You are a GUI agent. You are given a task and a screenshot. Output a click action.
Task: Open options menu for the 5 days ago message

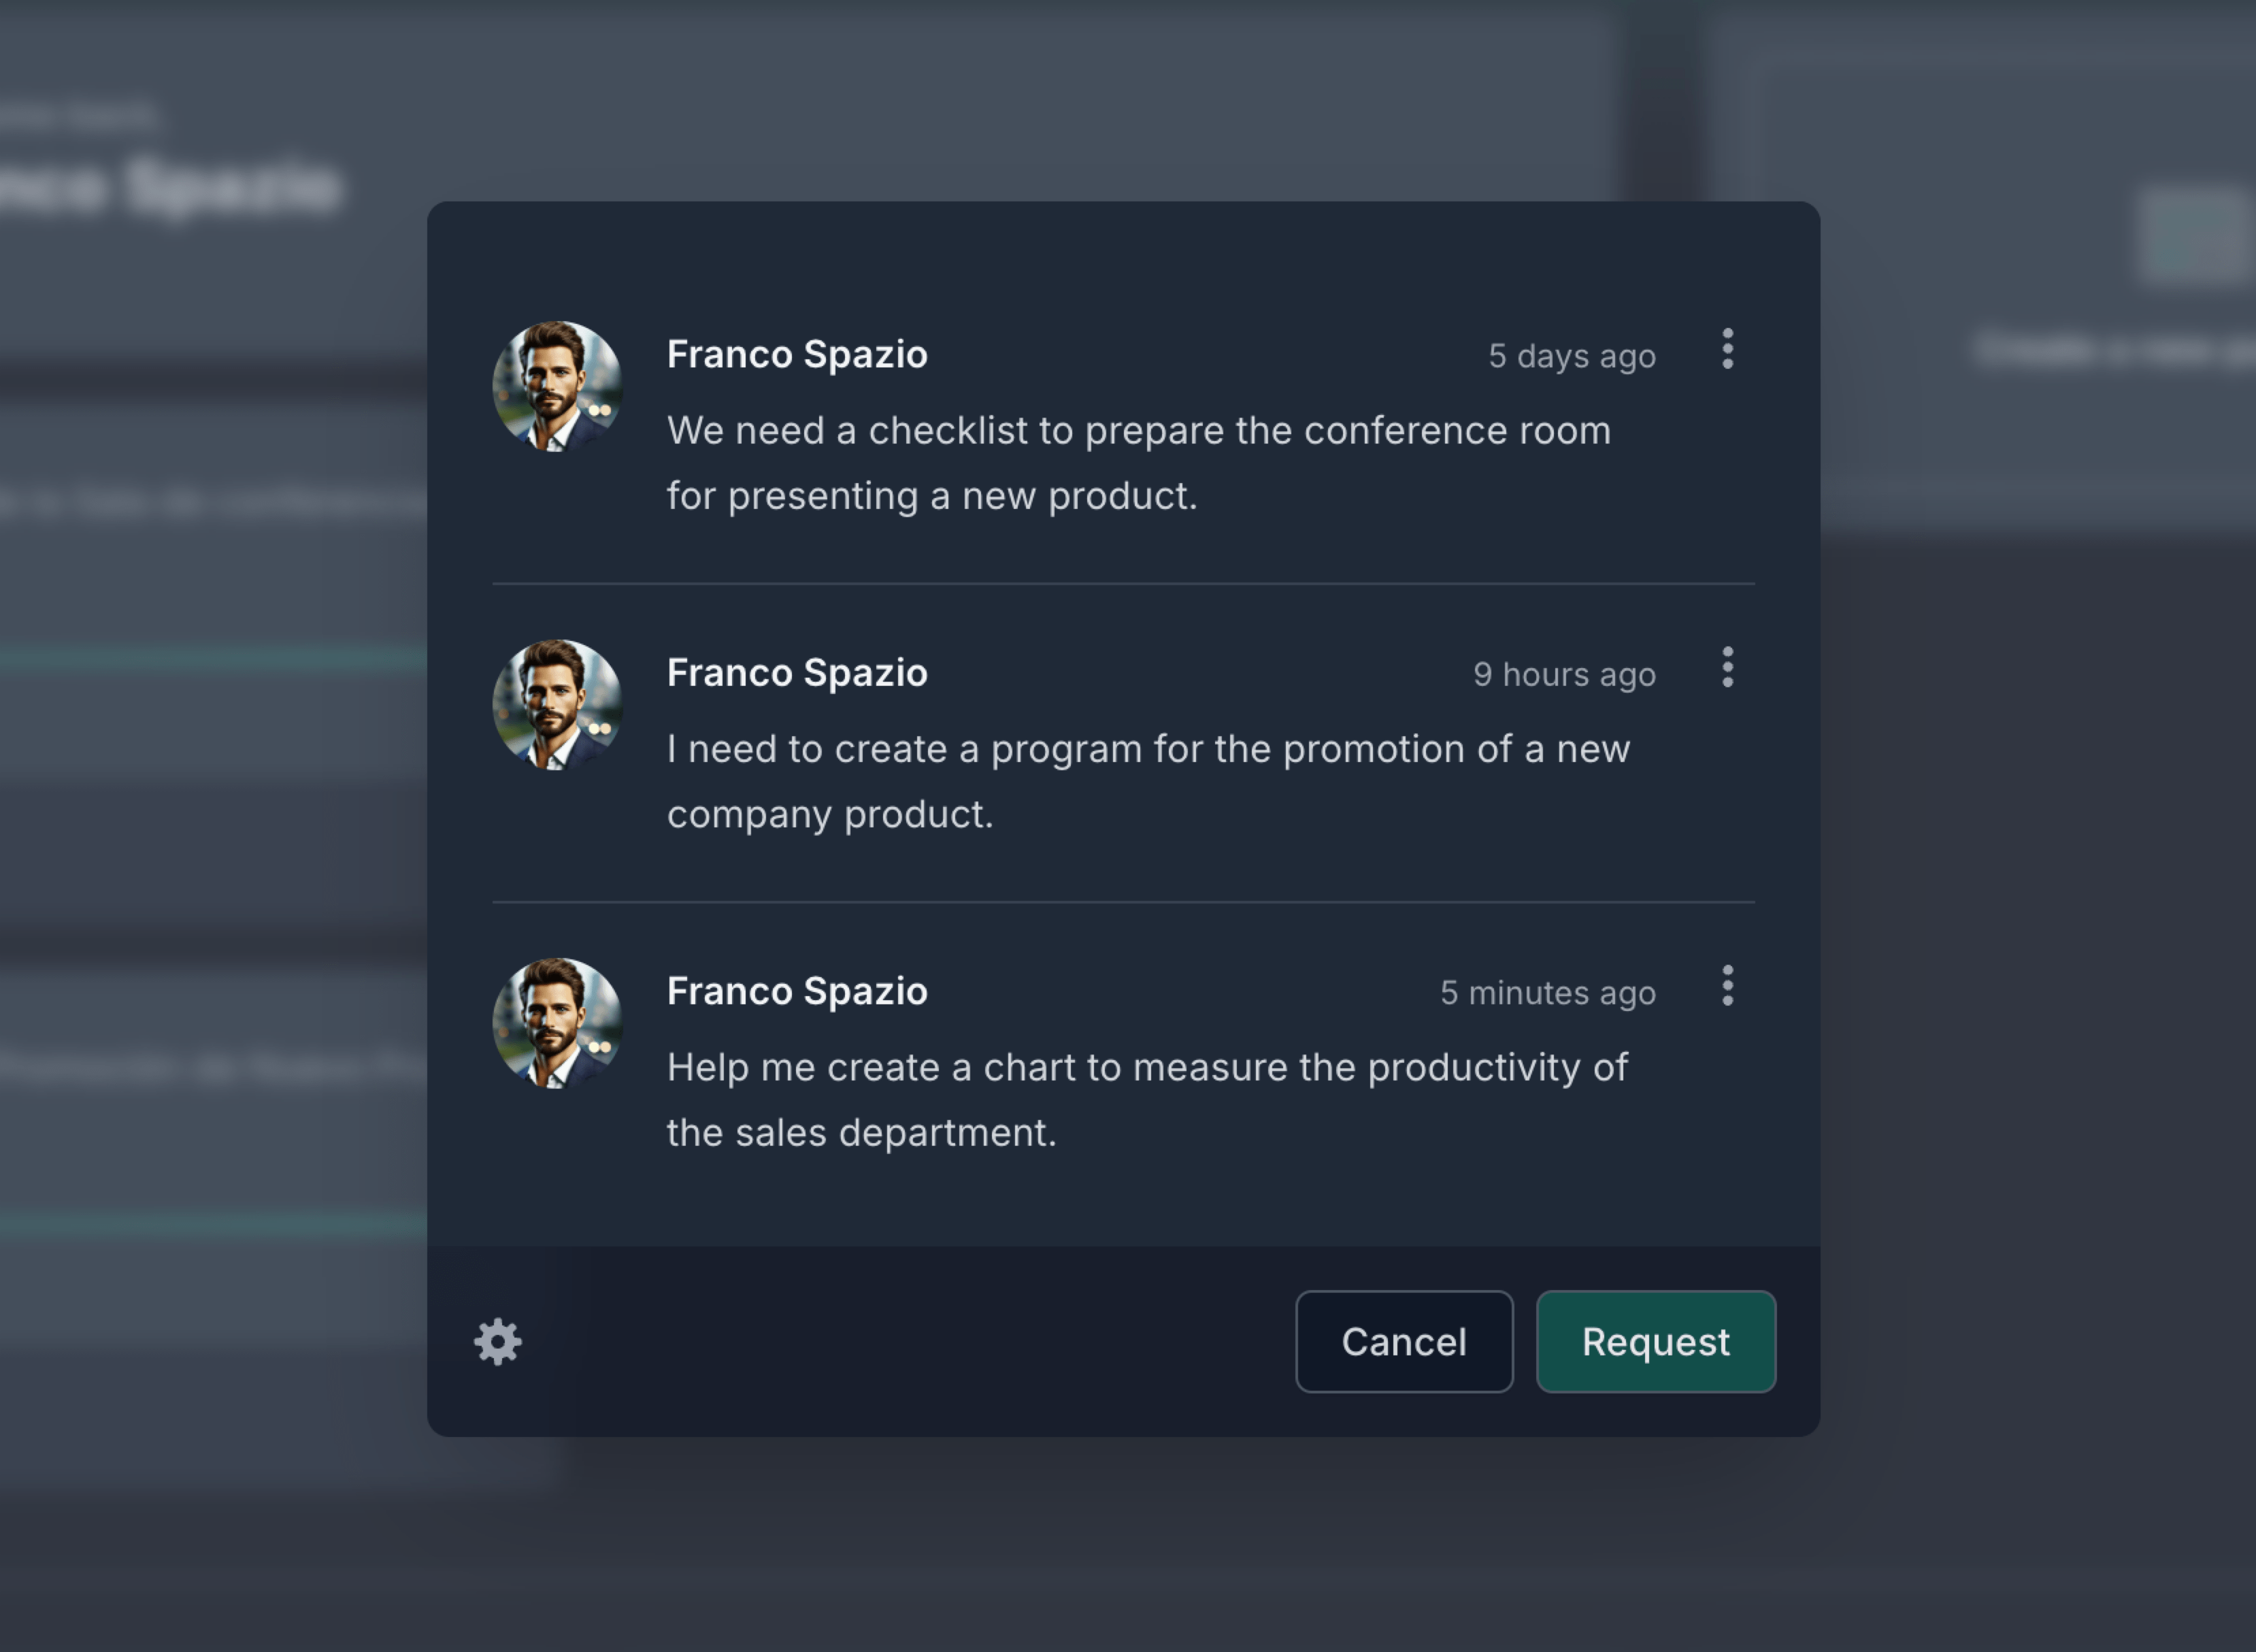(1727, 349)
